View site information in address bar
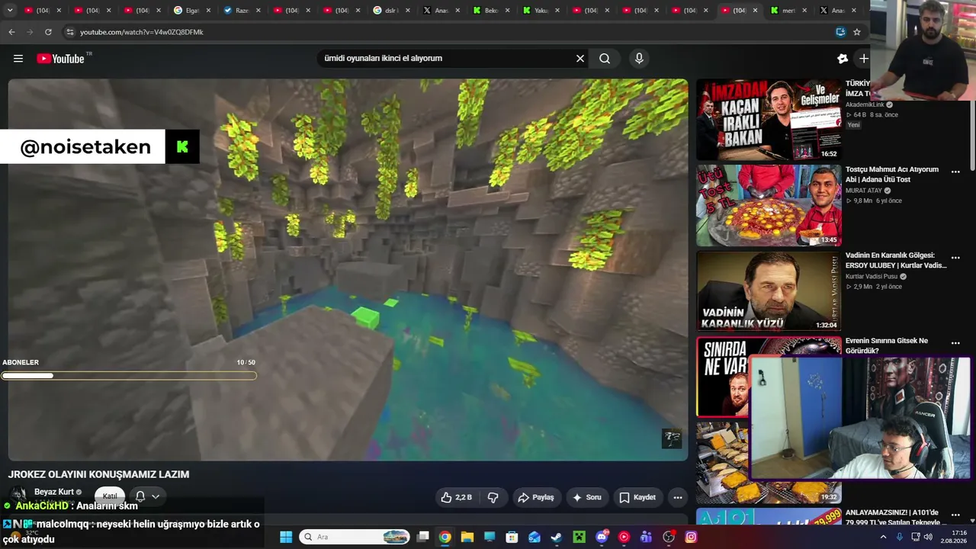The height and width of the screenshot is (549, 976). coord(70,32)
